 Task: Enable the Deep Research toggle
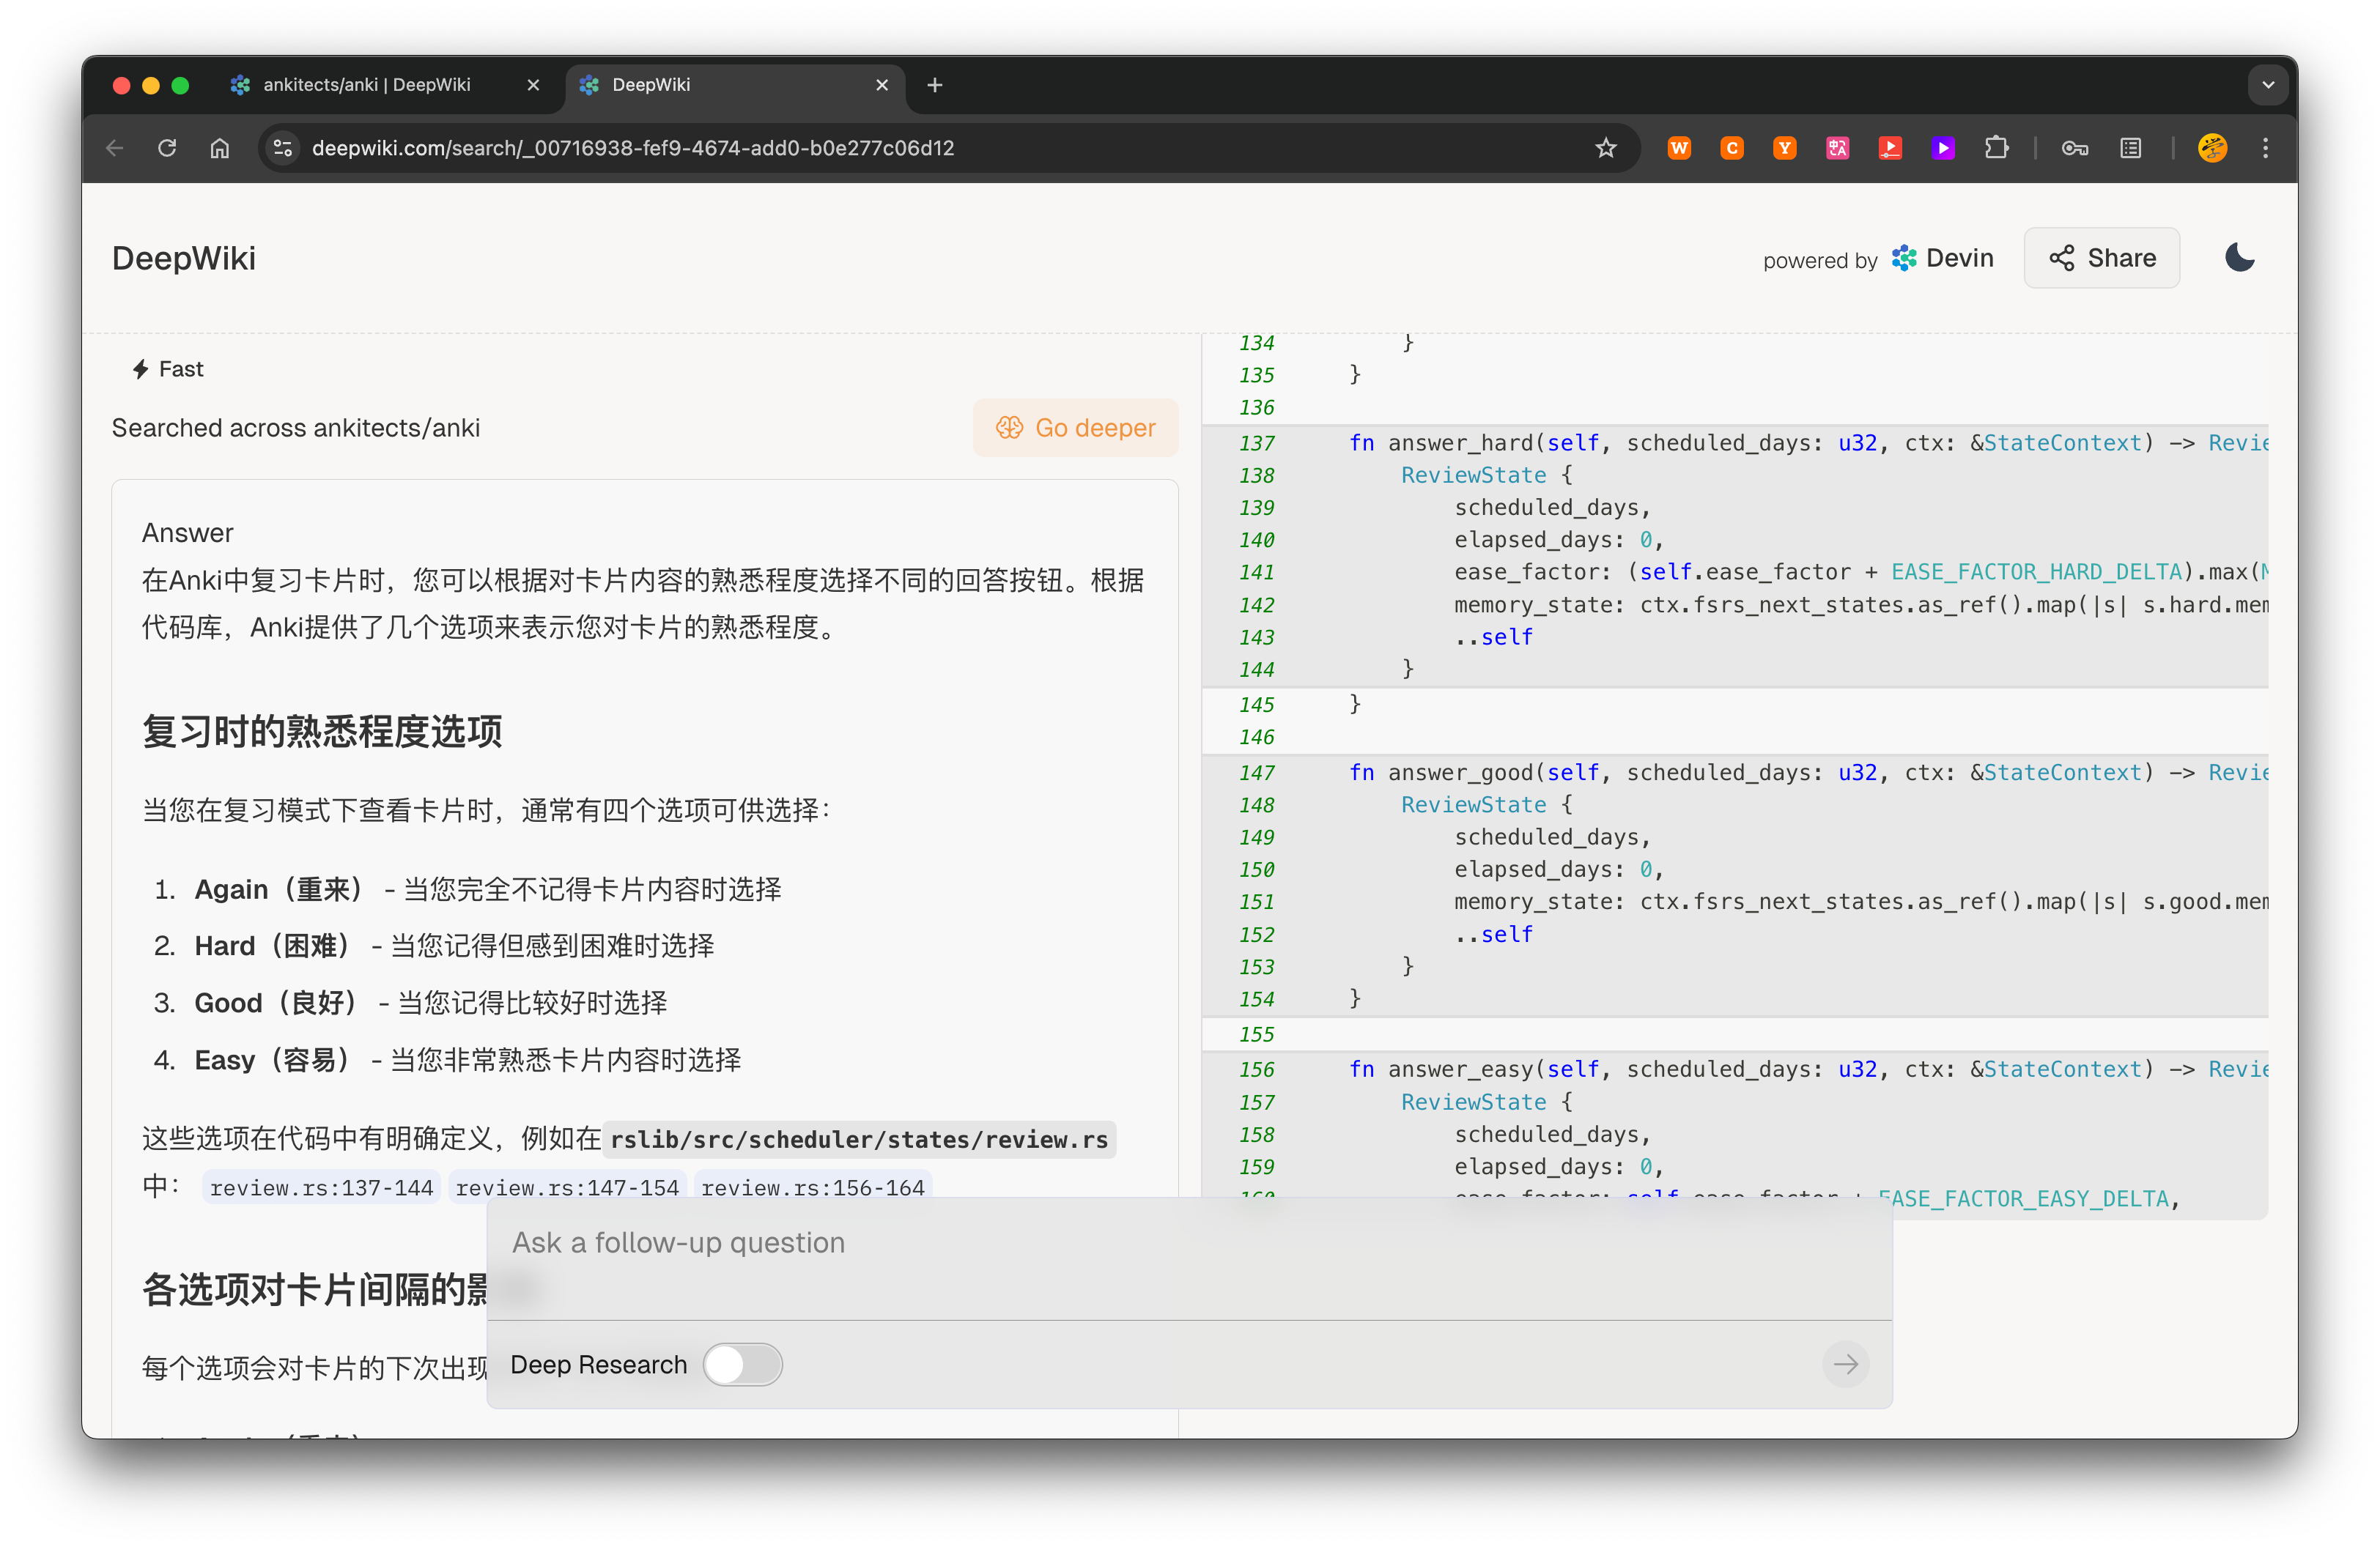[742, 1364]
